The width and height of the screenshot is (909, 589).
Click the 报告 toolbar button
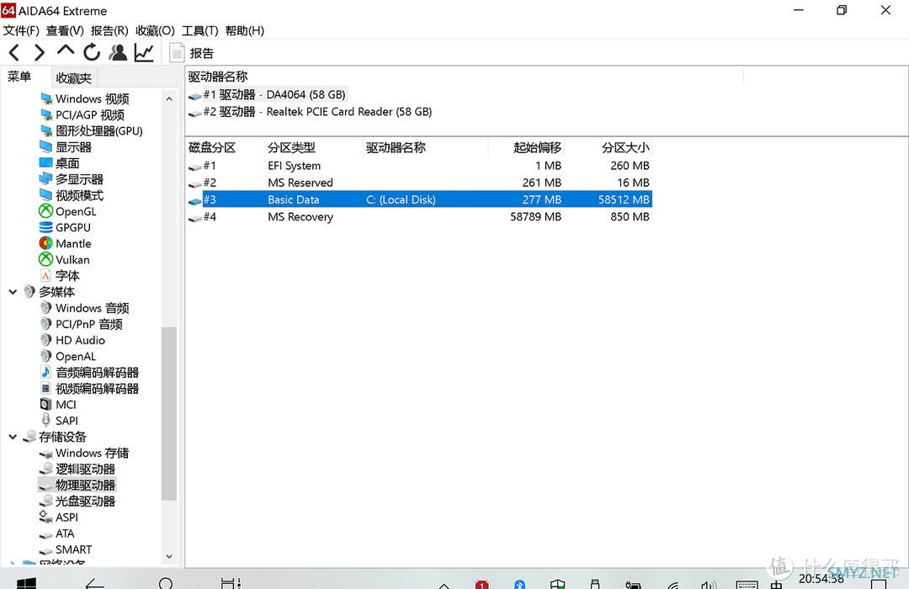point(192,53)
